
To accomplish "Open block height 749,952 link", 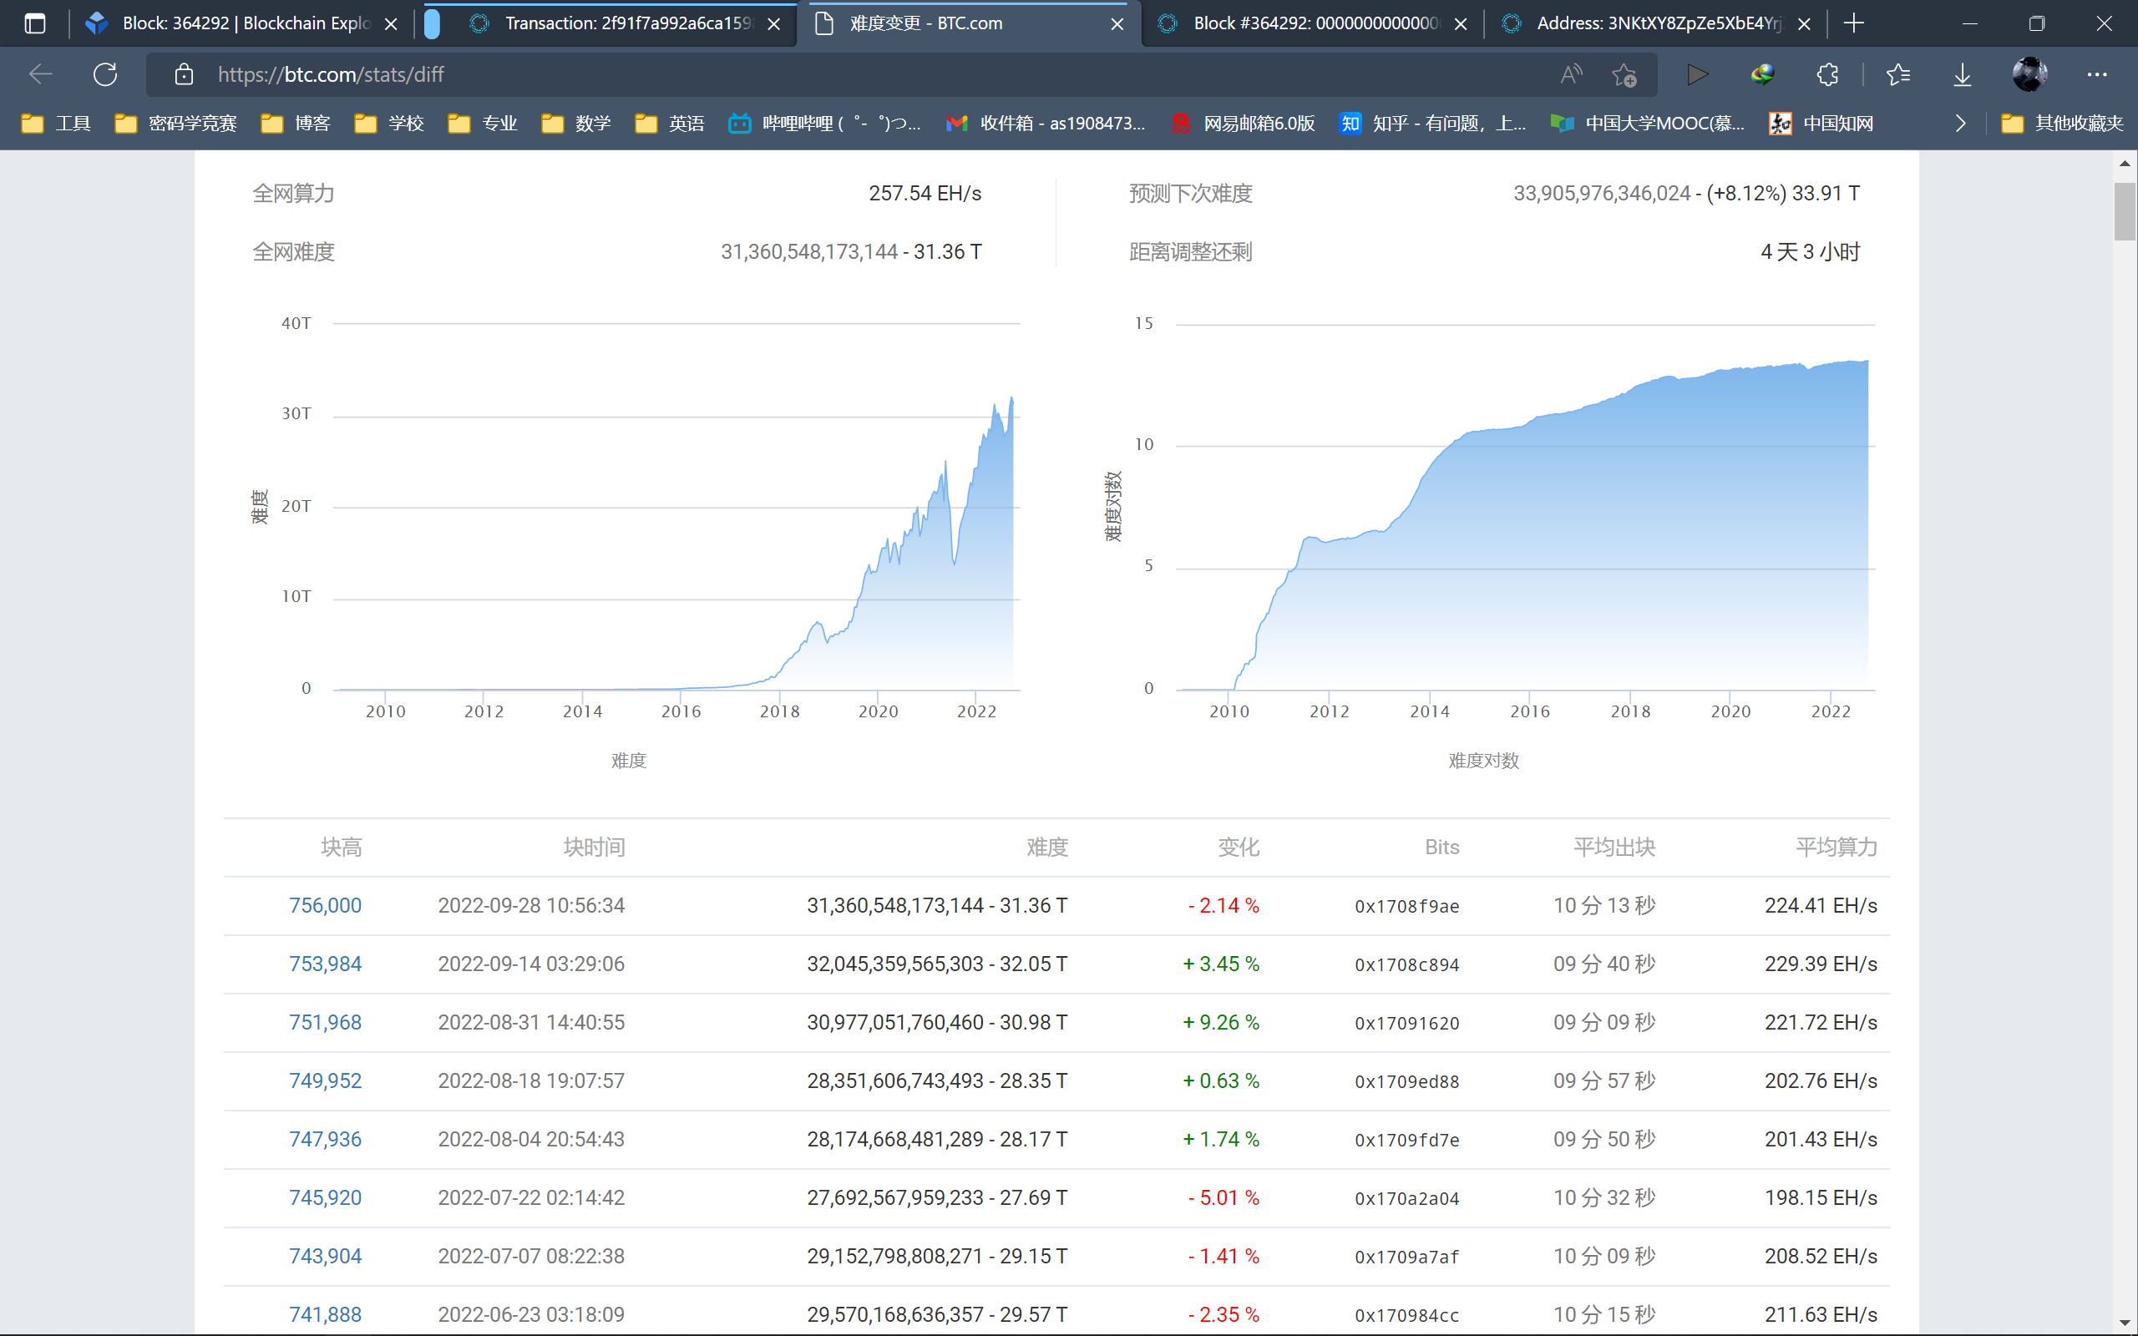I will pos(325,1080).
